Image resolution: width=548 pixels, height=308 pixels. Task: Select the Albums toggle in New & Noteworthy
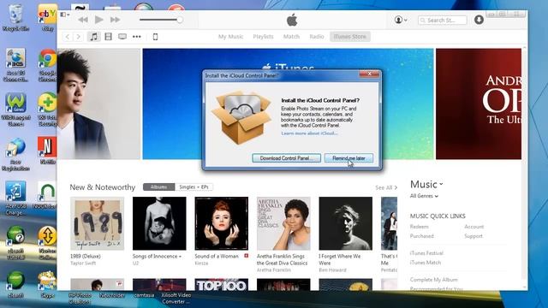pyautogui.click(x=159, y=187)
